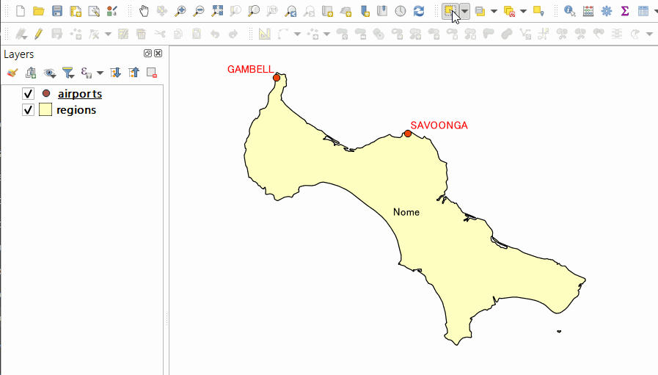Screen dimensions: 658x375
Task: Undock the Layers panel
Action: pos(147,54)
